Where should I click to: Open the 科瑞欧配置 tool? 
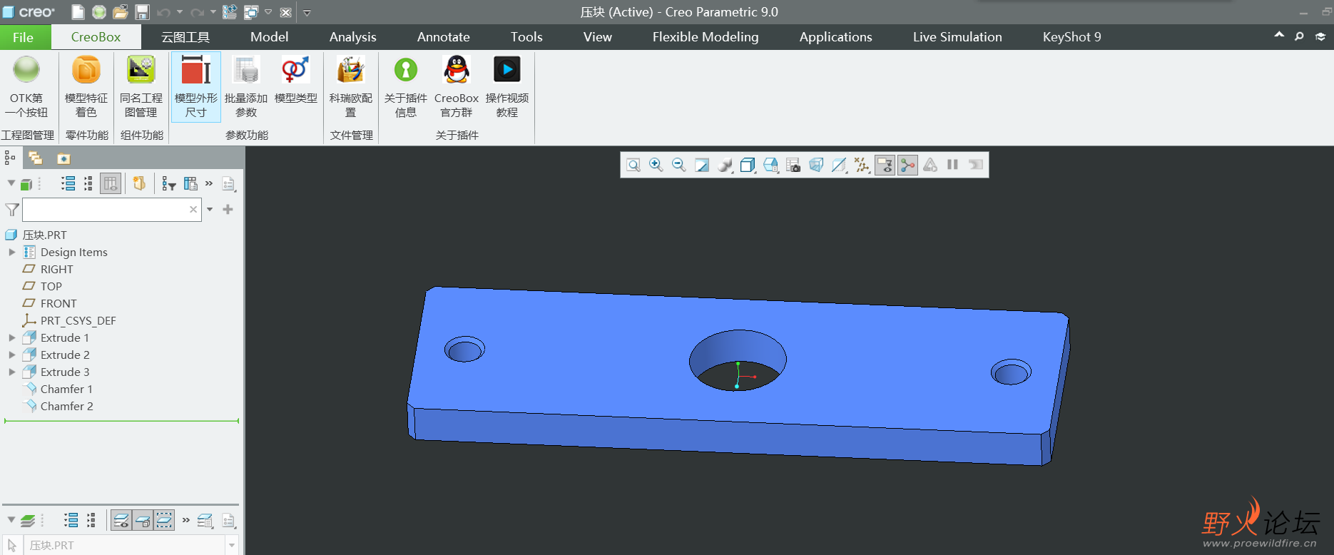(x=351, y=86)
